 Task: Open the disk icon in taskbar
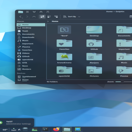[25, 129]
